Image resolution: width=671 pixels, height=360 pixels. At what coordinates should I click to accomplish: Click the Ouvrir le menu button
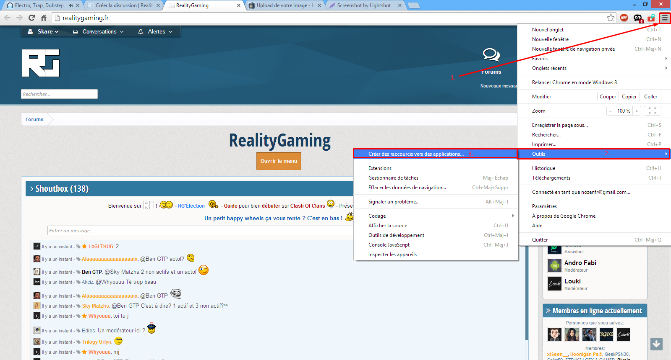pos(279,161)
